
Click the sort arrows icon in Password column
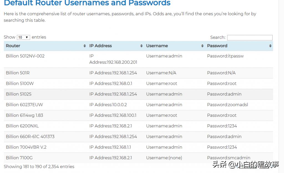270,46
